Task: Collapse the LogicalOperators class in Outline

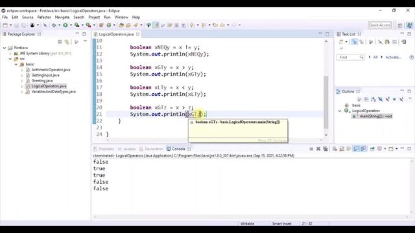Action: [x=340, y=111]
